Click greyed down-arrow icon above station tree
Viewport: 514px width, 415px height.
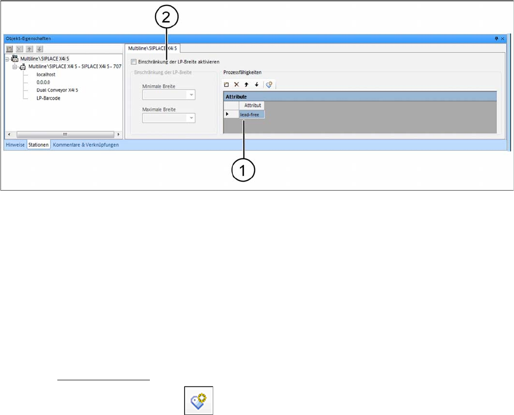click(x=39, y=49)
